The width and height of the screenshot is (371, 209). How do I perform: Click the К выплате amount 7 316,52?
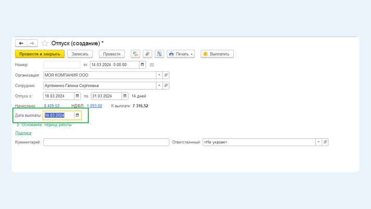click(x=140, y=106)
